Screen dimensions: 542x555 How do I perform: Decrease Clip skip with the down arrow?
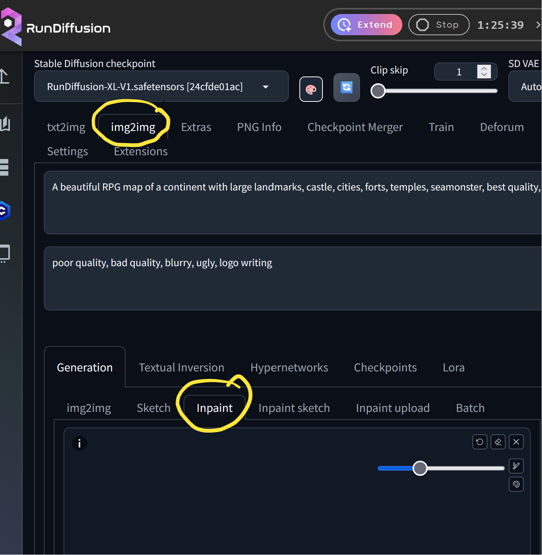pyautogui.click(x=484, y=75)
